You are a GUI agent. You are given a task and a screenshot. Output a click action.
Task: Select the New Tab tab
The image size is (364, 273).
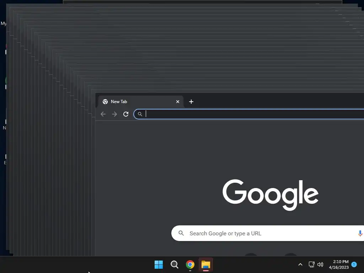[141, 102]
